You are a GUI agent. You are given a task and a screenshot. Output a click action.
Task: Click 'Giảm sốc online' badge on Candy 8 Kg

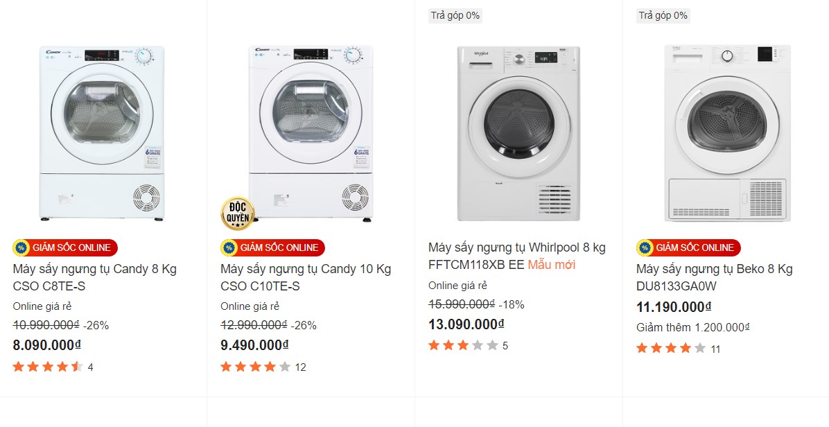pos(65,247)
